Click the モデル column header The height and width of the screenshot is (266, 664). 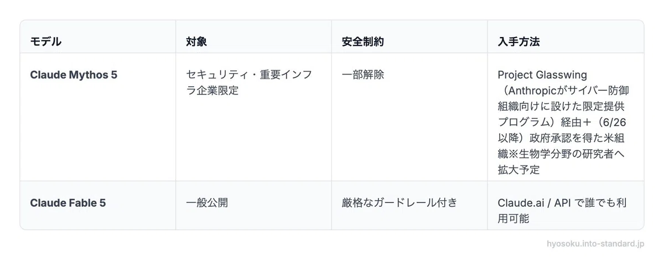pyautogui.click(x=46, y=41)
